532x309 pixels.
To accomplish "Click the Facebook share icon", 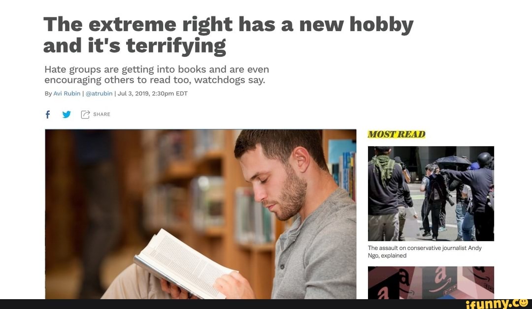I will click(48, 115).
